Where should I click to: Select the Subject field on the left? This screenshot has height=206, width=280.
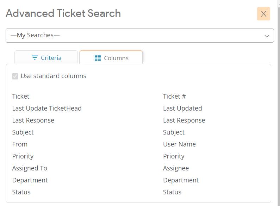(x=23, y=132)
